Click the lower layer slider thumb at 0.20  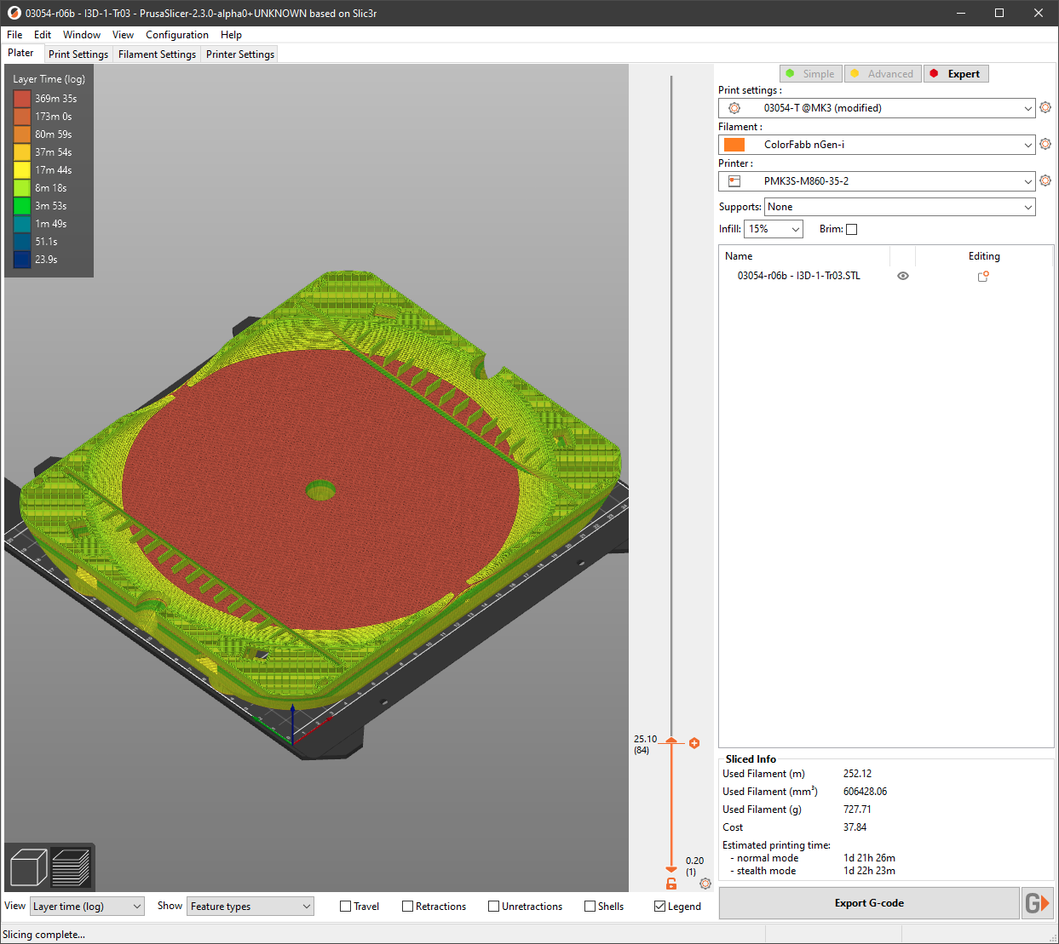click(671, 869)
